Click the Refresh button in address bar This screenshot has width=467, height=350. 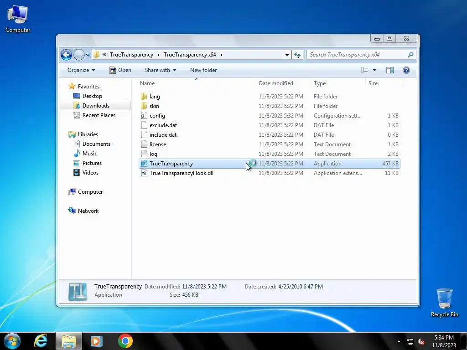coord(297,55)
